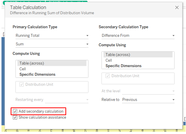Uncheck Add secondary calculation

[15, 111]
